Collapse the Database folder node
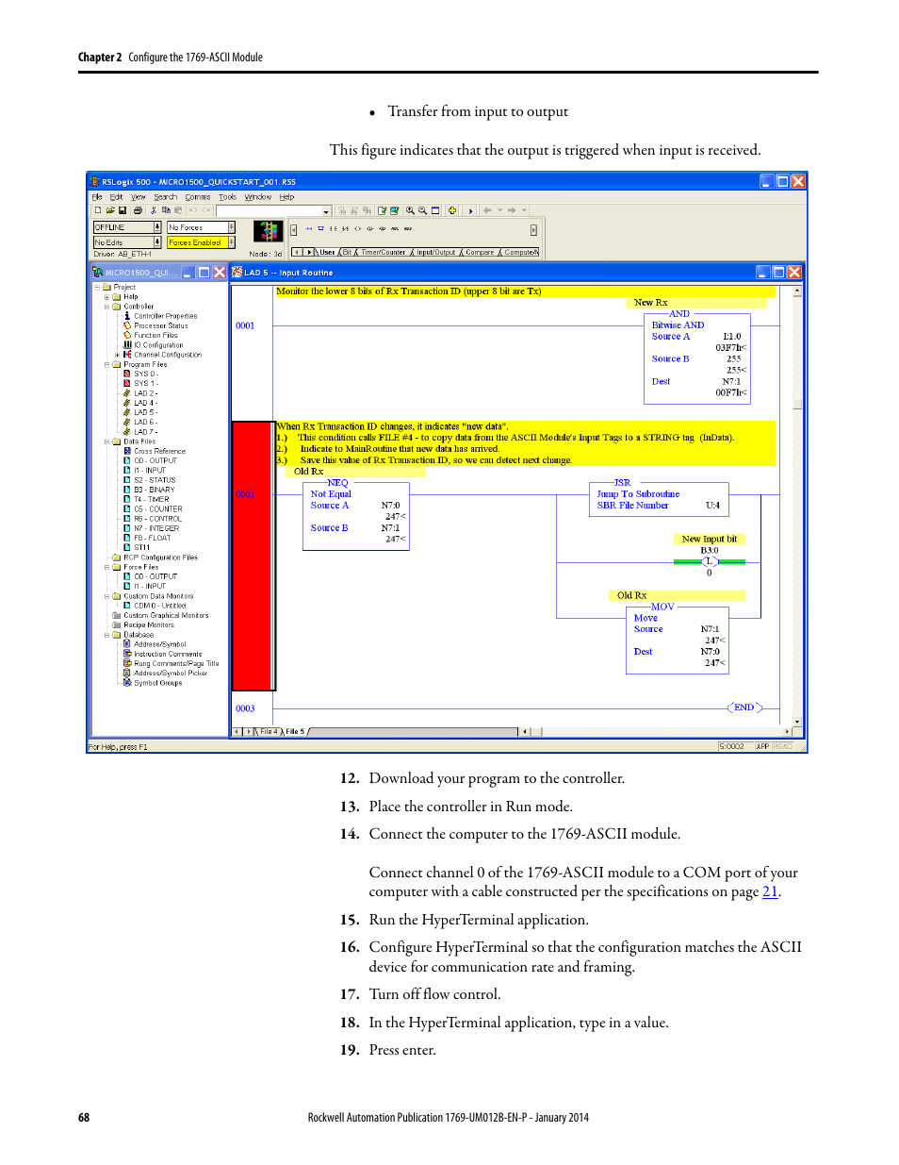The height and width of the screenshot is (1165, 899). click(106, 635)
